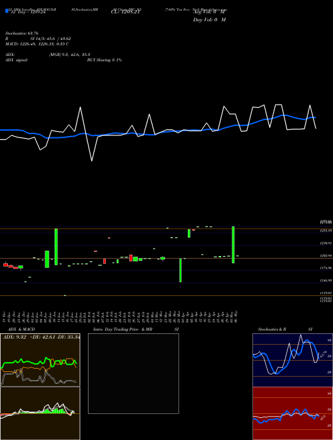Viewport: 333px width, 440px height.
Task: Click the 'Day Vol: 0 M' label
Action: [x=209, y=20]
